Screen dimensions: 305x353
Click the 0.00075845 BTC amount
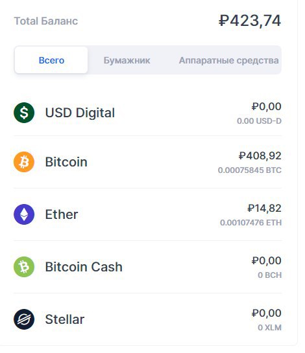[x=250, y=170]
